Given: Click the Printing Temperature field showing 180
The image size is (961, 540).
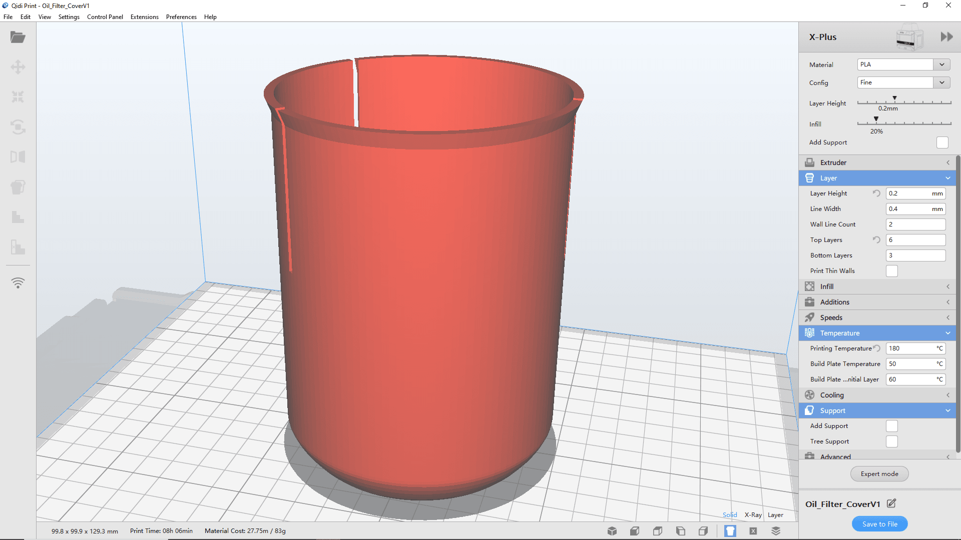Looking at the screenshot, I should click(915, 348).
